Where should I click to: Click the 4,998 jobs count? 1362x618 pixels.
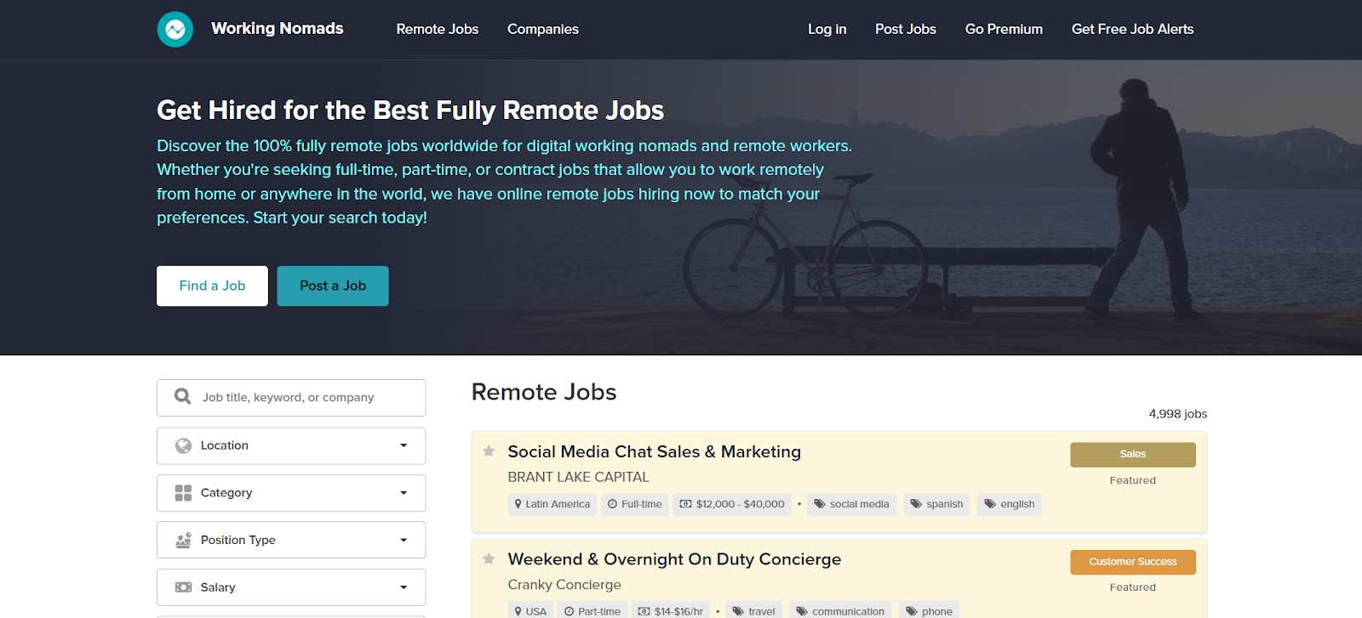click(1178, 414)
